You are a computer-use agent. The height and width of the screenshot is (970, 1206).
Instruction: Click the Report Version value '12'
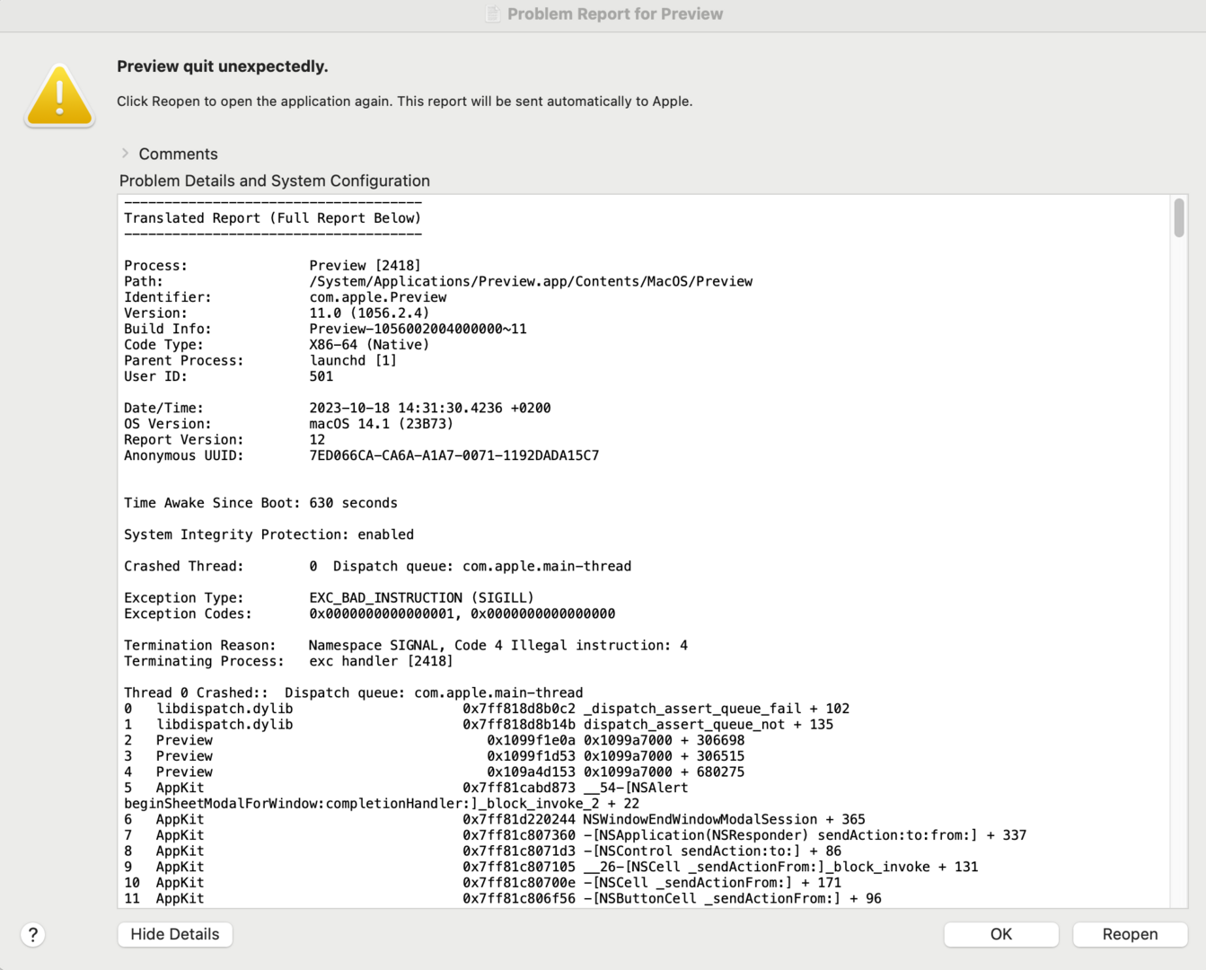pos(318,440)
